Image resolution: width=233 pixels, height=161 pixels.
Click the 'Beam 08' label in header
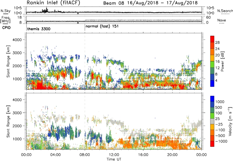click(114, 3)
